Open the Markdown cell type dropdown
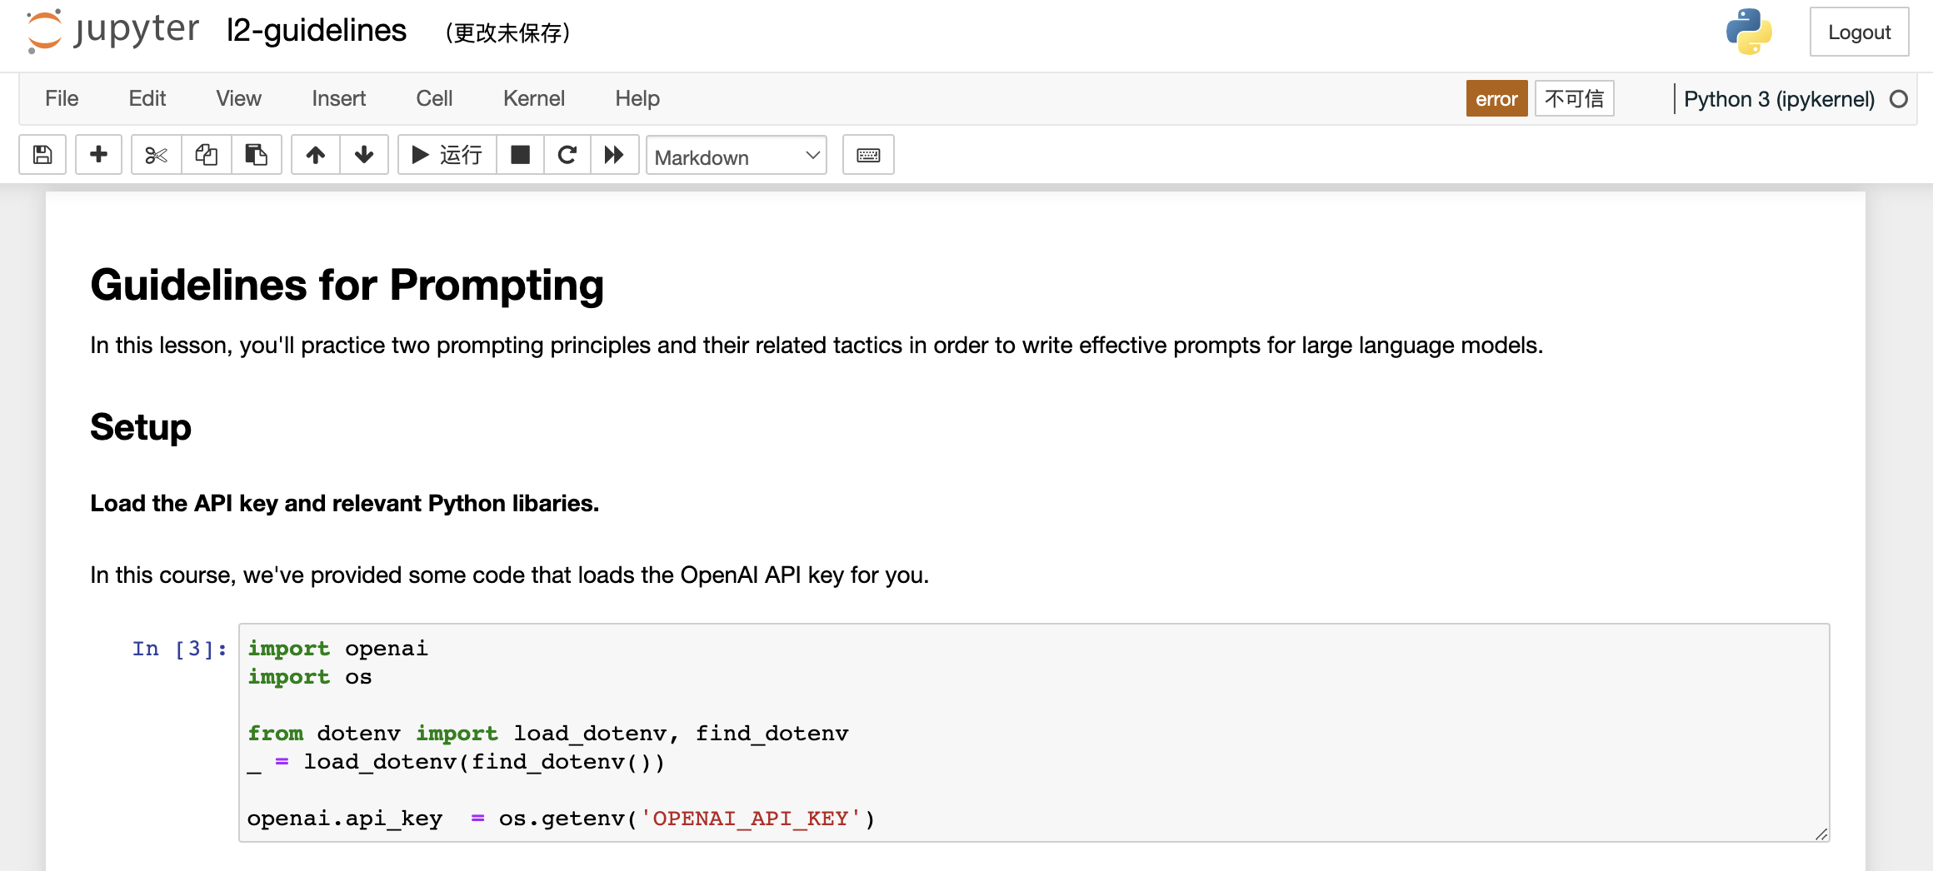The width and height of the screenshot is (1933, 871). point(737,156)
